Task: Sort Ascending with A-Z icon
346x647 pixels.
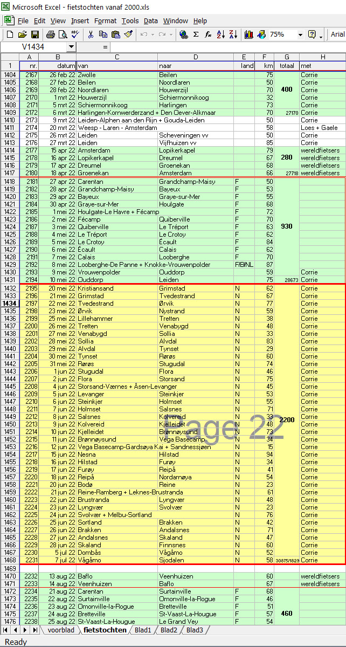Action: pyautogui.click(x=220, y=35)
